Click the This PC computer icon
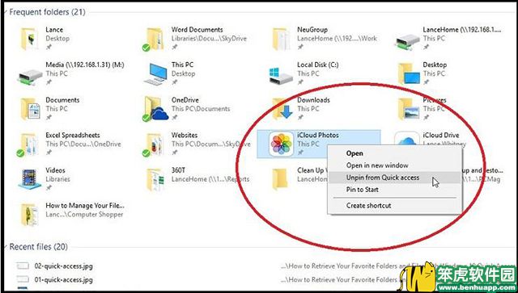The width and height of the screenshot is (518, 293). pos(155,74)
